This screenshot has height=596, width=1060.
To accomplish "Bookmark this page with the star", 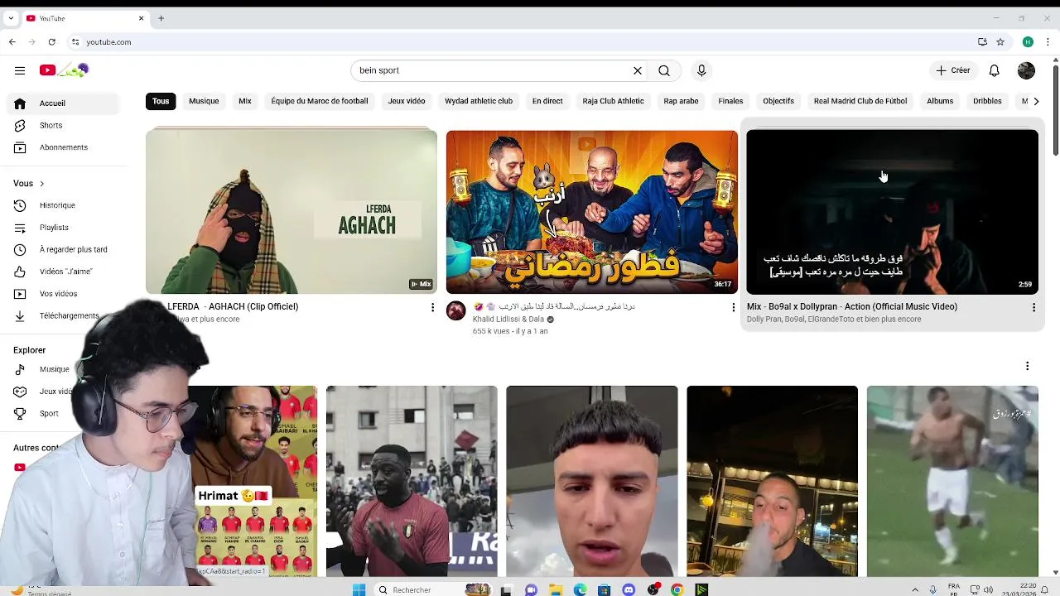I will (1000, 41).
